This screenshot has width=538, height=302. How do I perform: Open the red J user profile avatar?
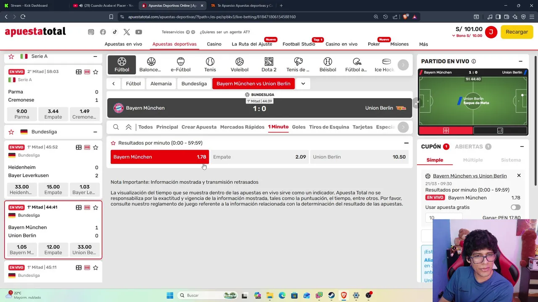[x=491, y=32]
